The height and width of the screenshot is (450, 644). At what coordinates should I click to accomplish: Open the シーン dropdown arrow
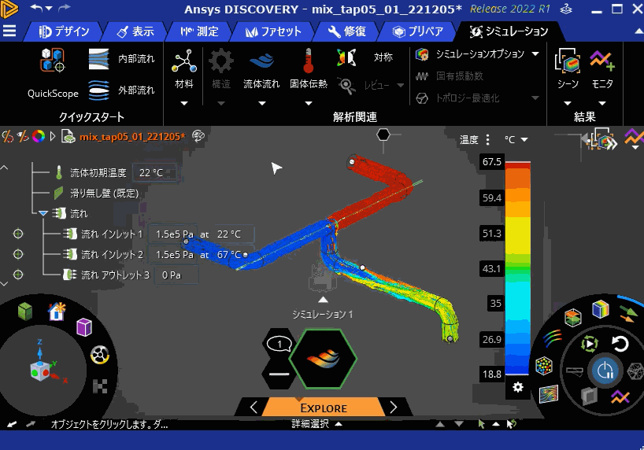(x=568, y=104)
